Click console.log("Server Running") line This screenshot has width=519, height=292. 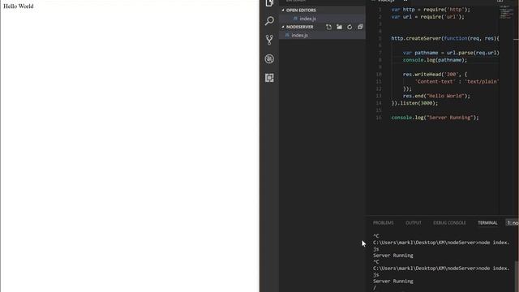(x=435, y=118)
